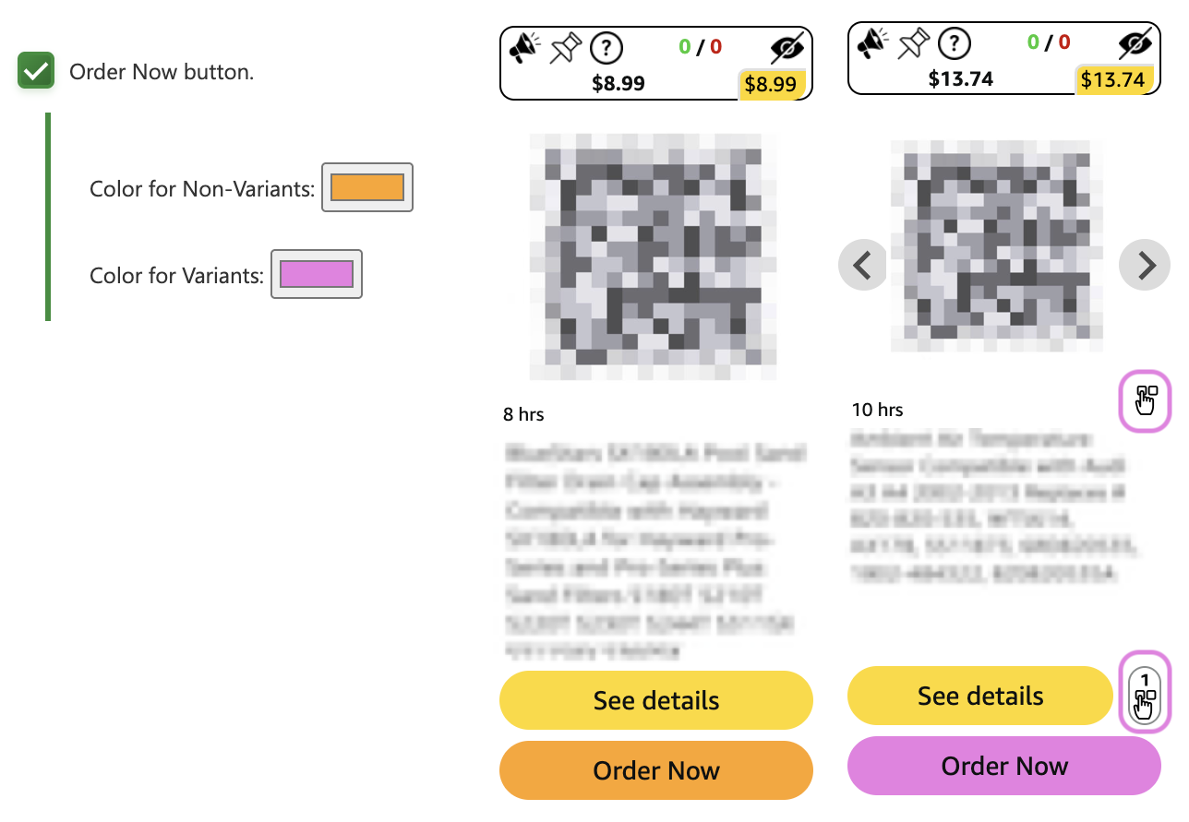Toggle hide eye icon on $8.99 product
The height and width of the screenshot is (822, 1189).
(787, 48)
